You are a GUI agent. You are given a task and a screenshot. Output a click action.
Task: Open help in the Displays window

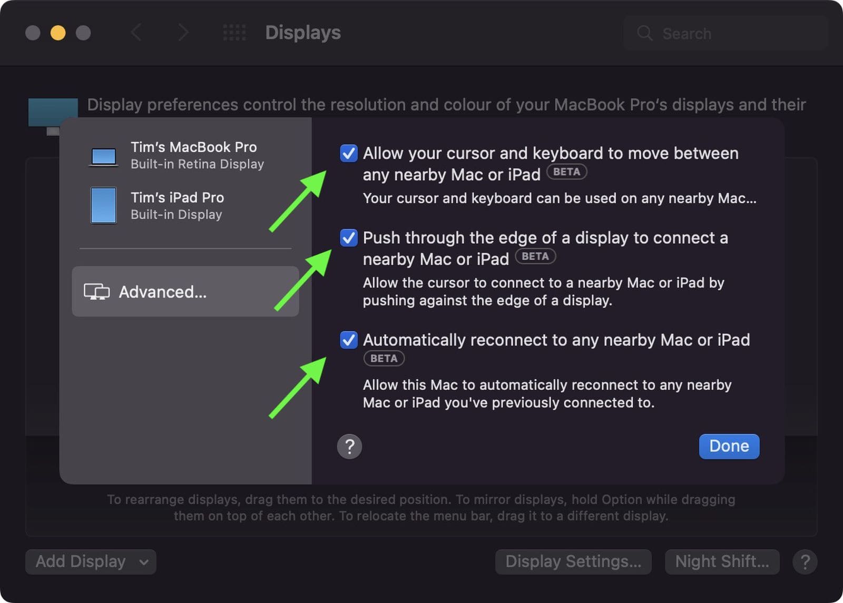pyautogui.click(x=805, y=562)
